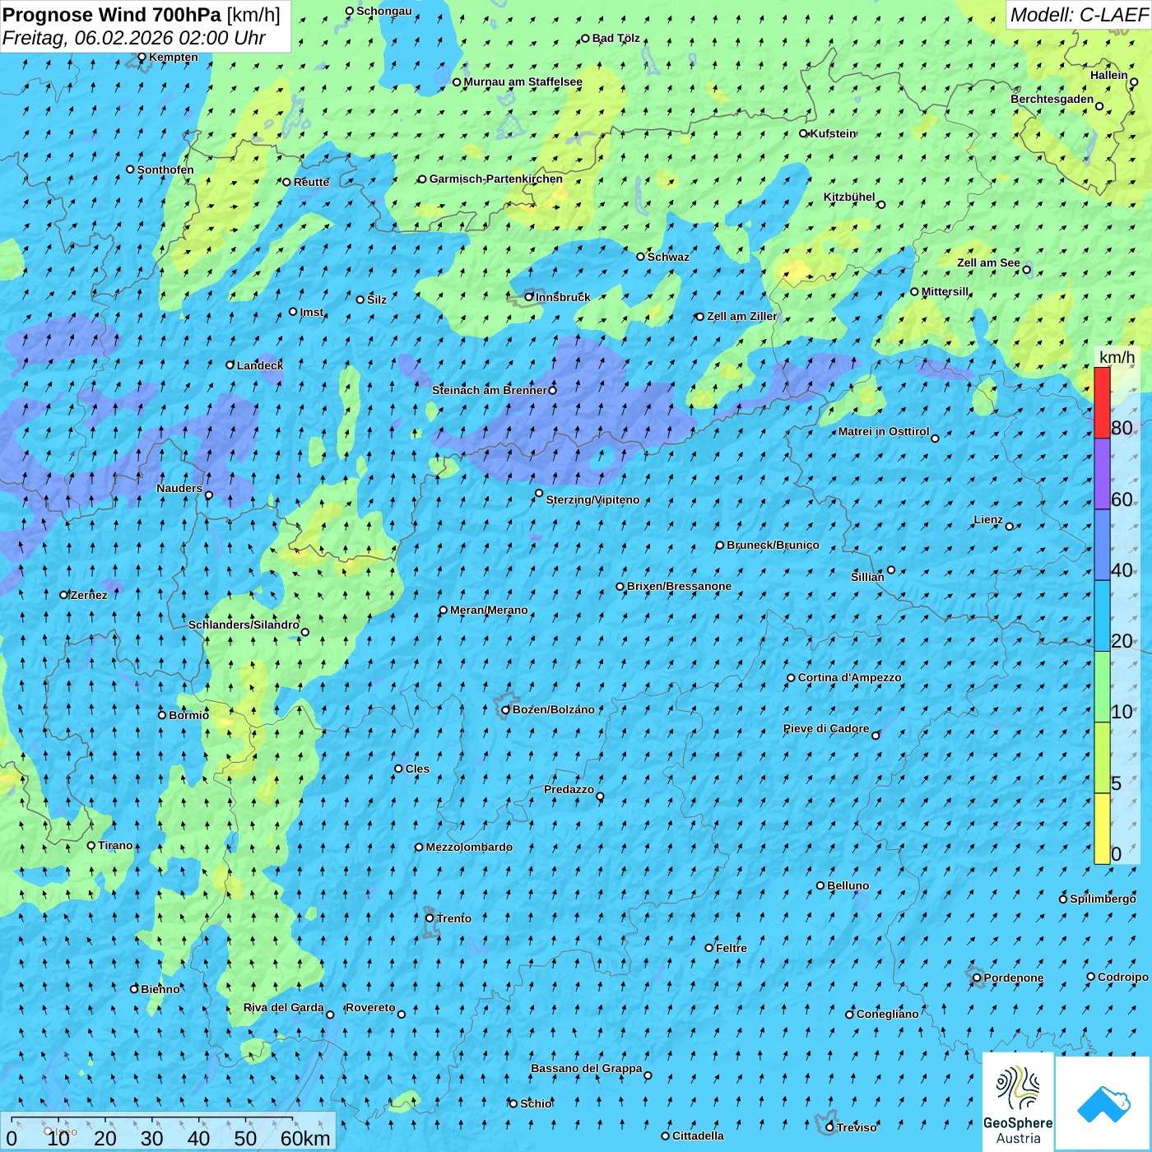
Task: Click the Innsbruck city marker
Action: click(529, 297)
